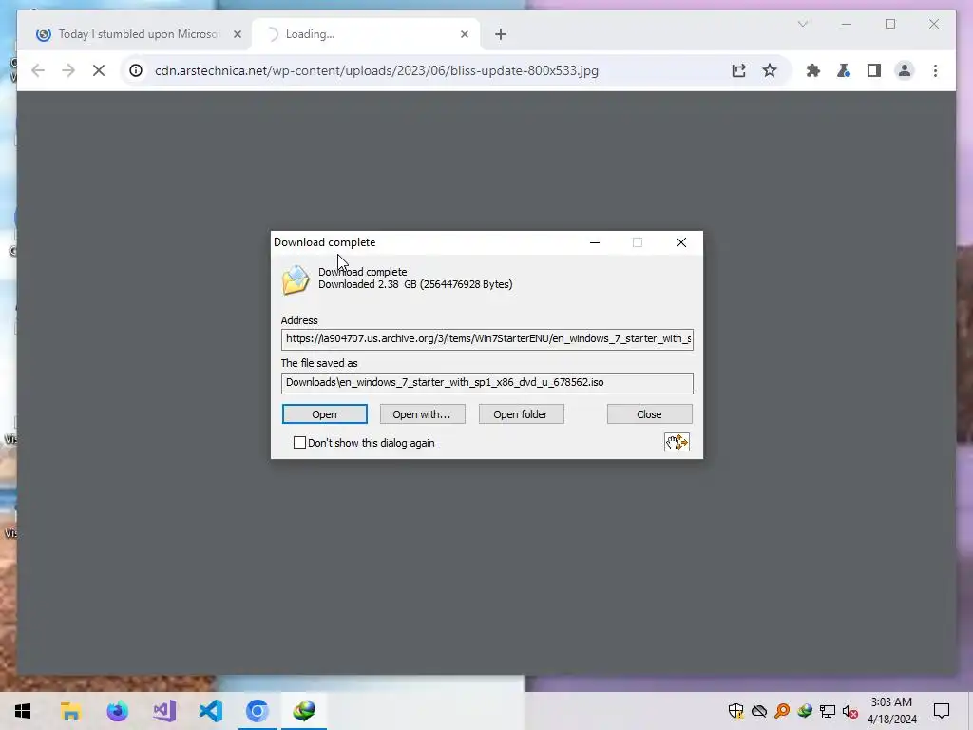Open the notification center icon
Image resolution: width=973 pixels, height=730 pixels.
click(x=942, y=711)
